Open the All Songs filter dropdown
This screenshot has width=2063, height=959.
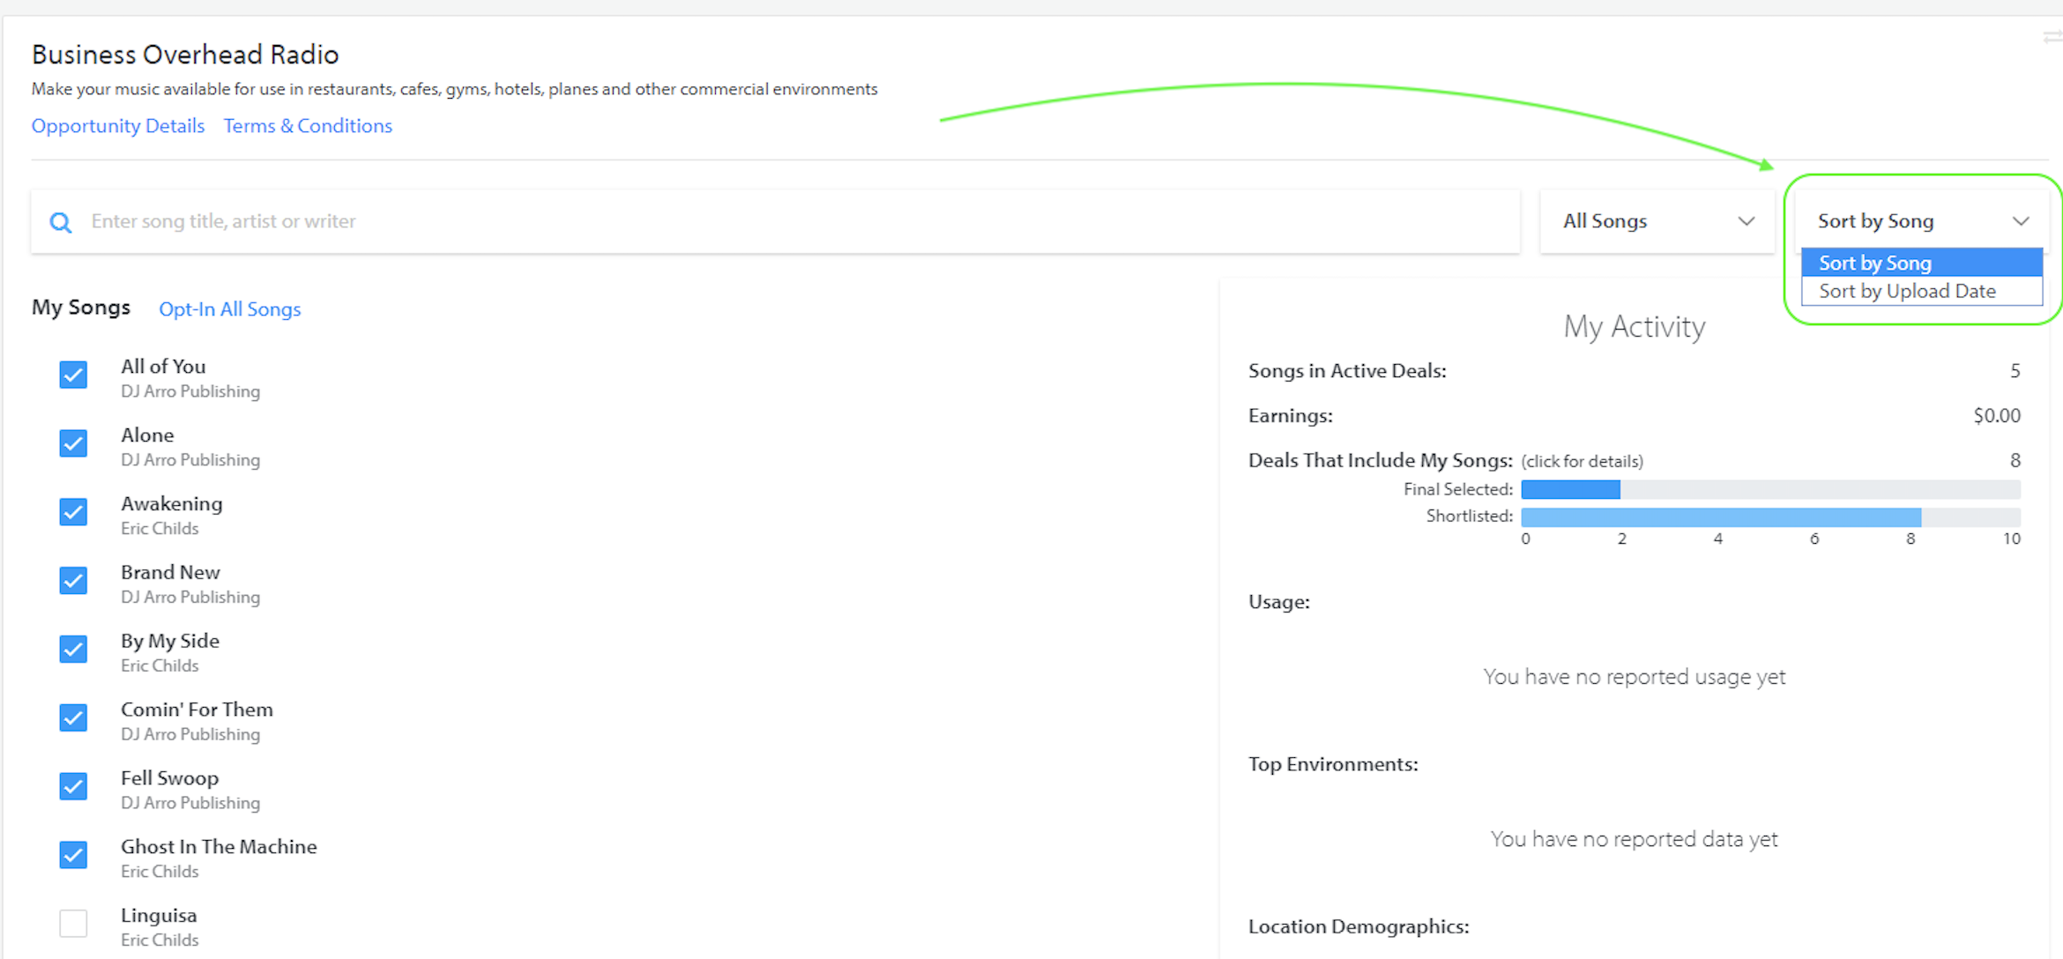click(x=1657, y=221)
